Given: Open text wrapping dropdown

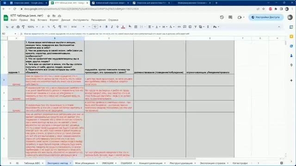Looking at the screenshot, I should [165, 27].
